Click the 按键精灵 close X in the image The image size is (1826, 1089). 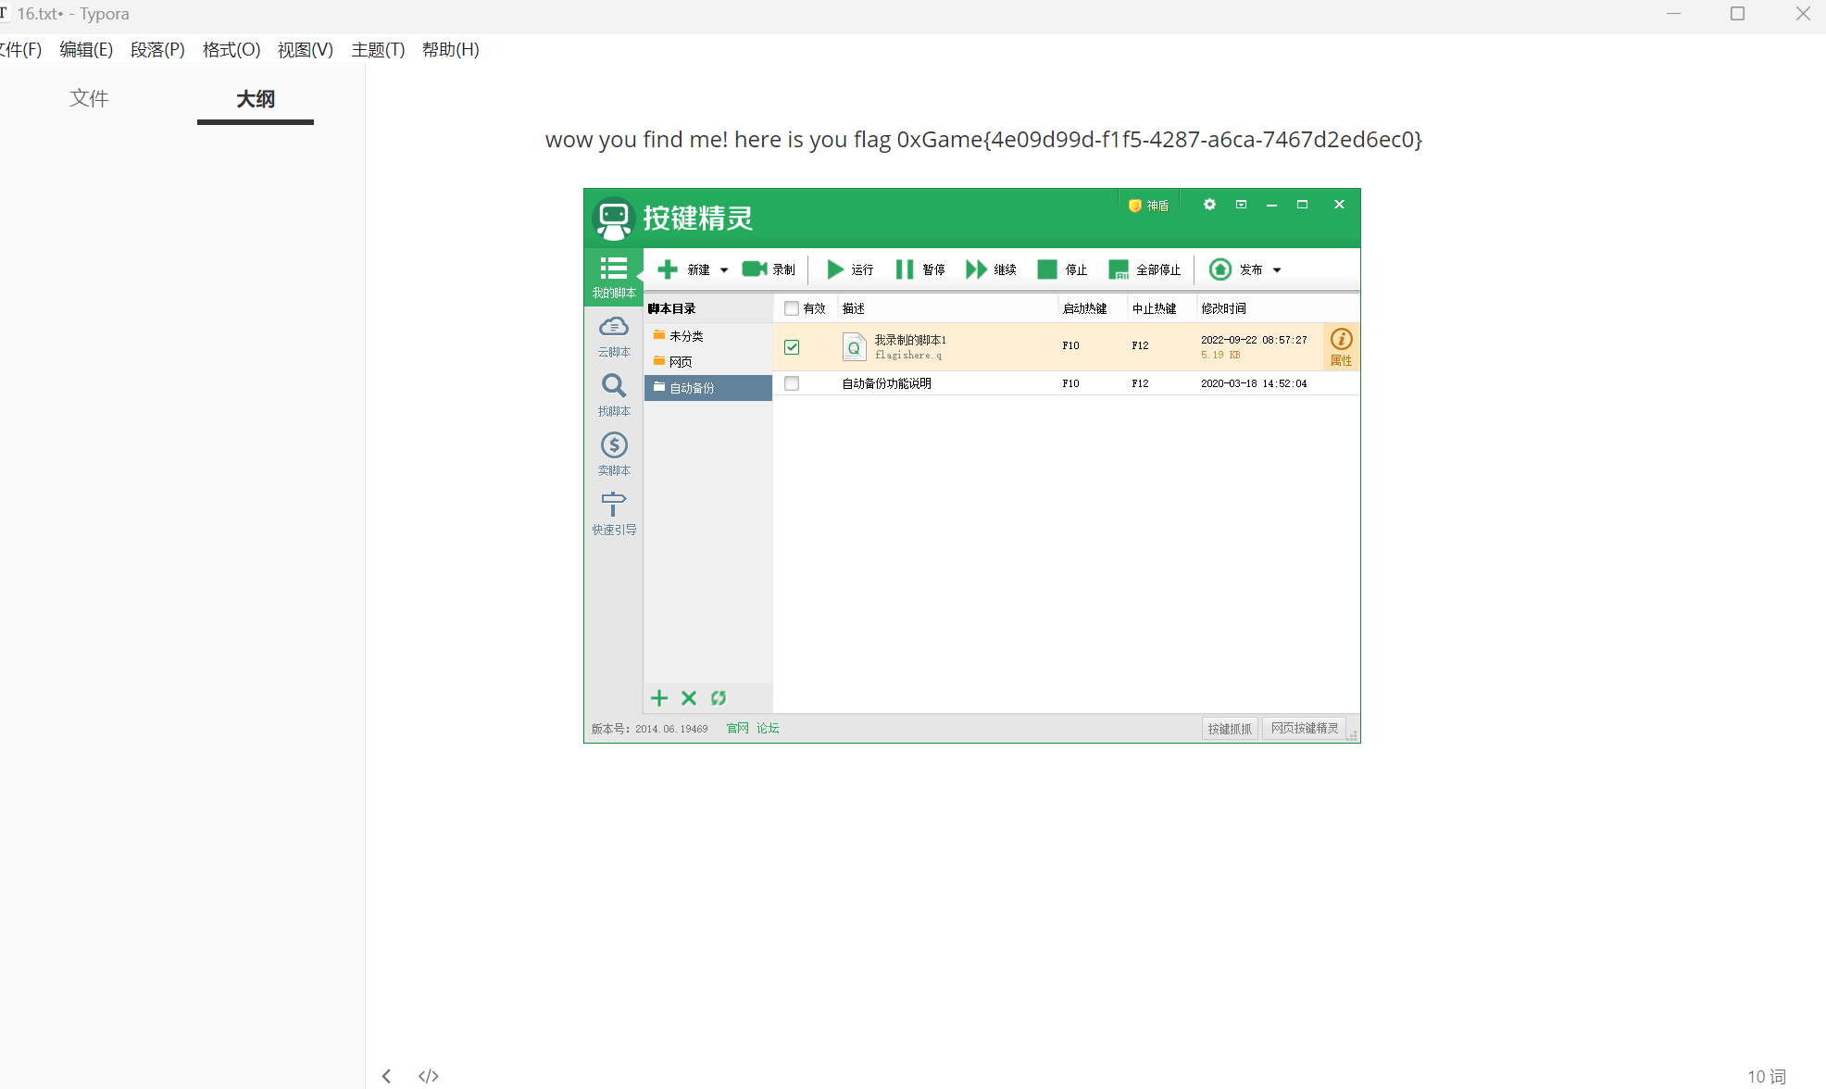[1339, 205]
